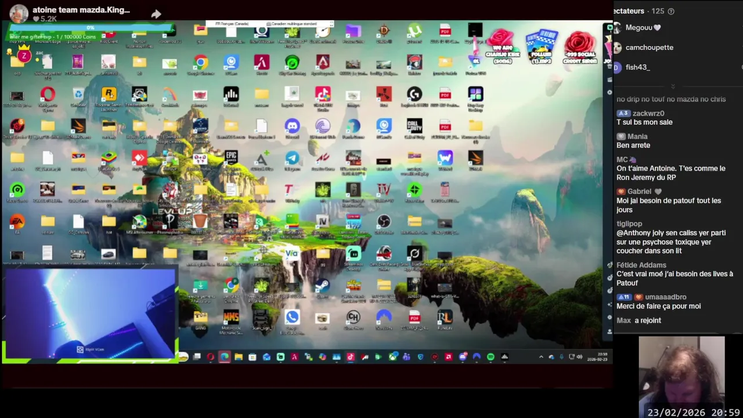This screenshot has width=743, height=418.
Task: Open the taskbar clock and date
Action: pyautogui.click(x=596, y=357)
